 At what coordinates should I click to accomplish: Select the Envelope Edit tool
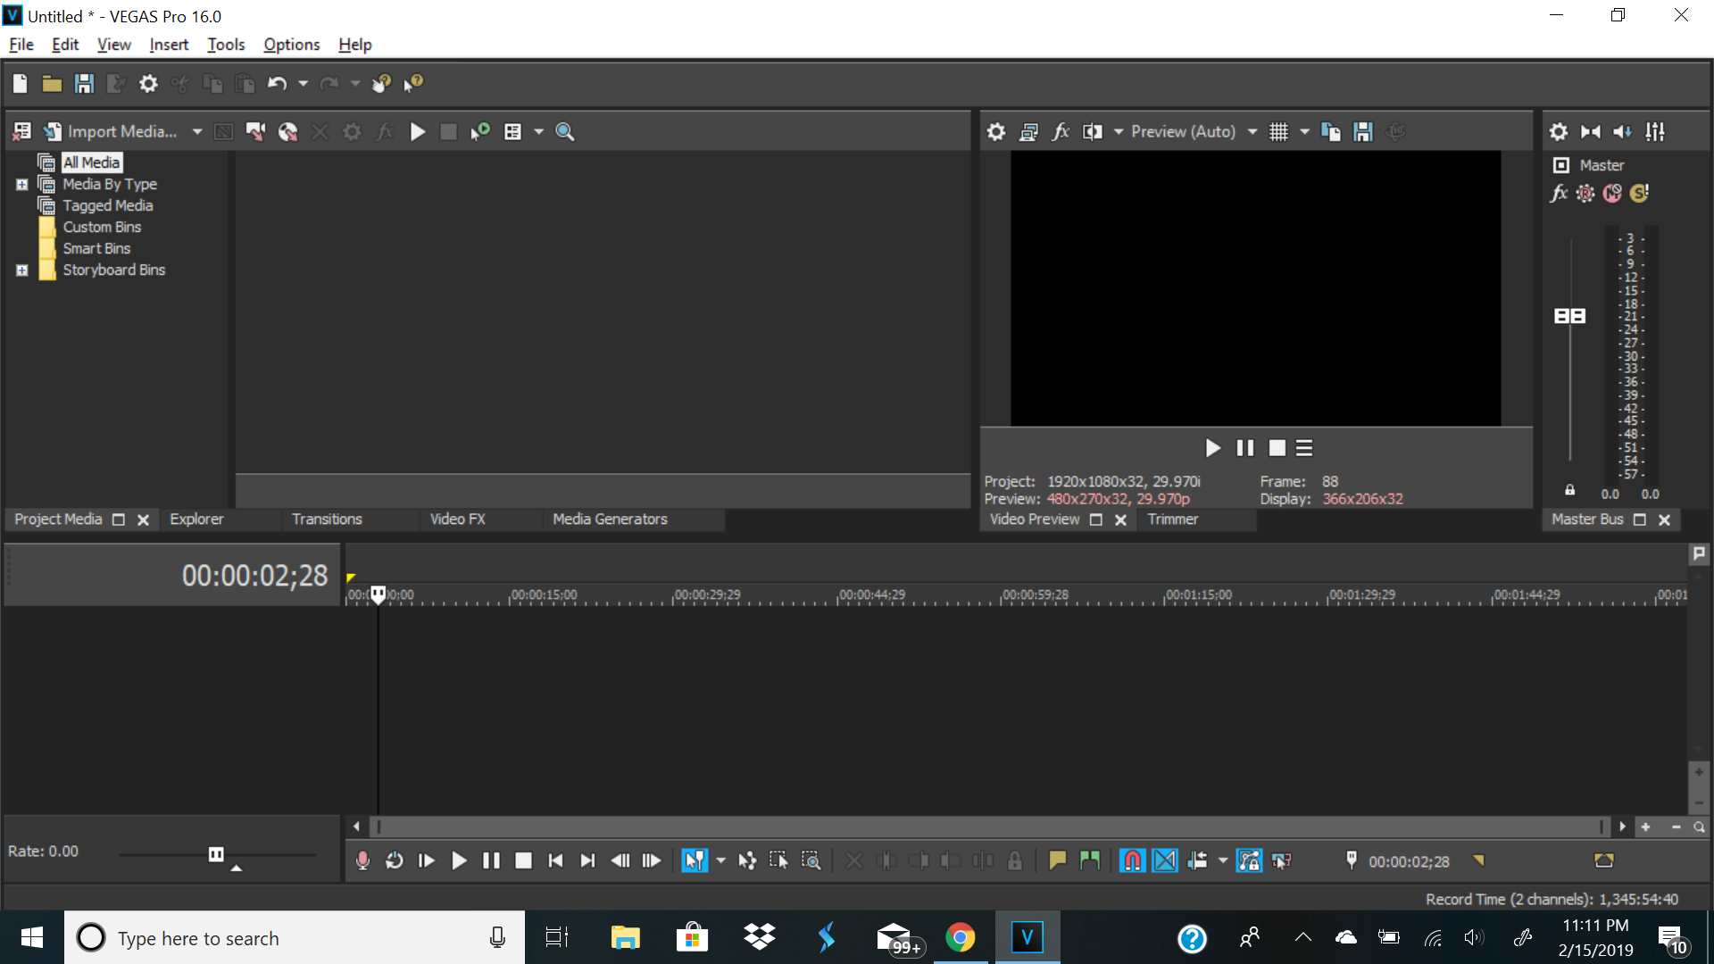[x=746, y=860]
